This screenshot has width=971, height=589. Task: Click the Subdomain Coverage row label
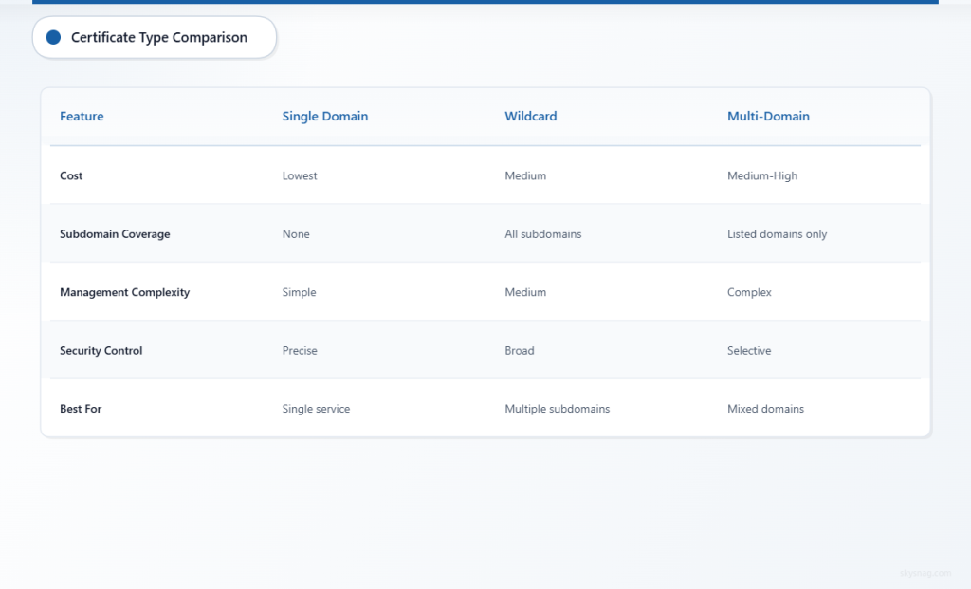115,234
